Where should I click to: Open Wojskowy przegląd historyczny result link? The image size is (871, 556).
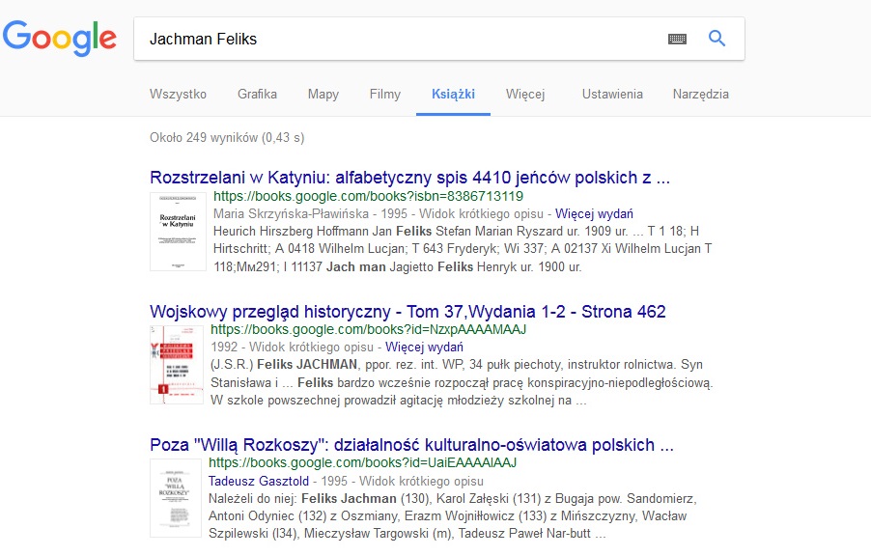pyautogui.click(x=407, y=312)
